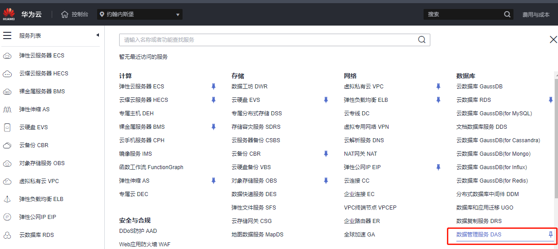Click sidebar 对象存储服务 OBS icon
This screenshot has width=558, height=249.
click(7, 163)
